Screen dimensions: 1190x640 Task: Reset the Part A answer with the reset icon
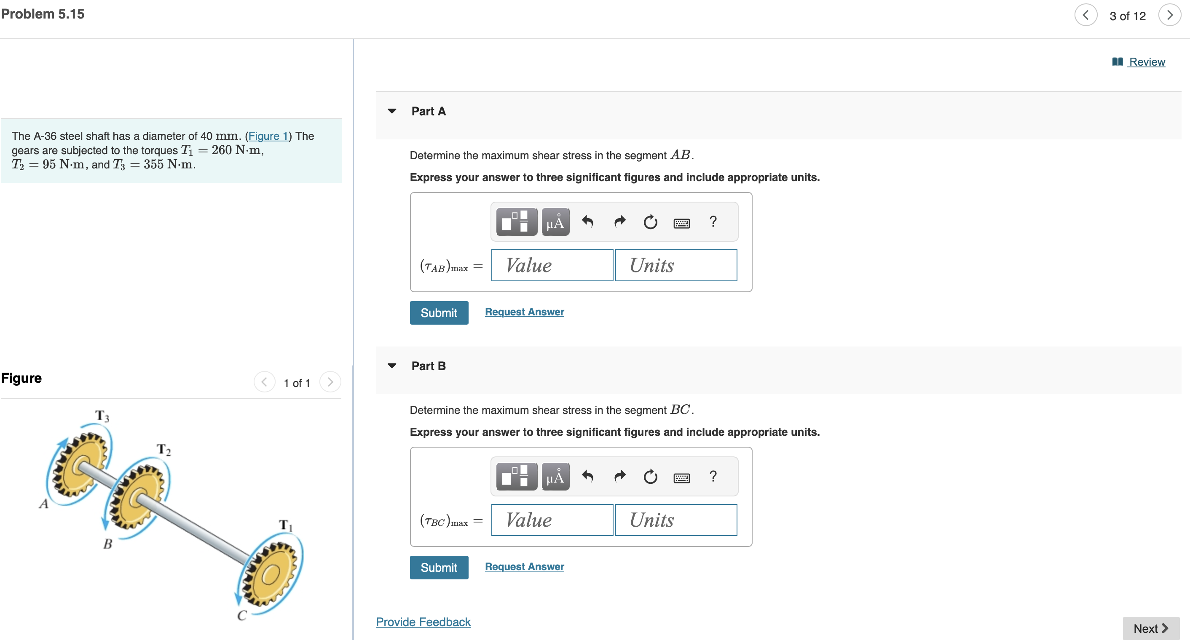tap(650, 222)
